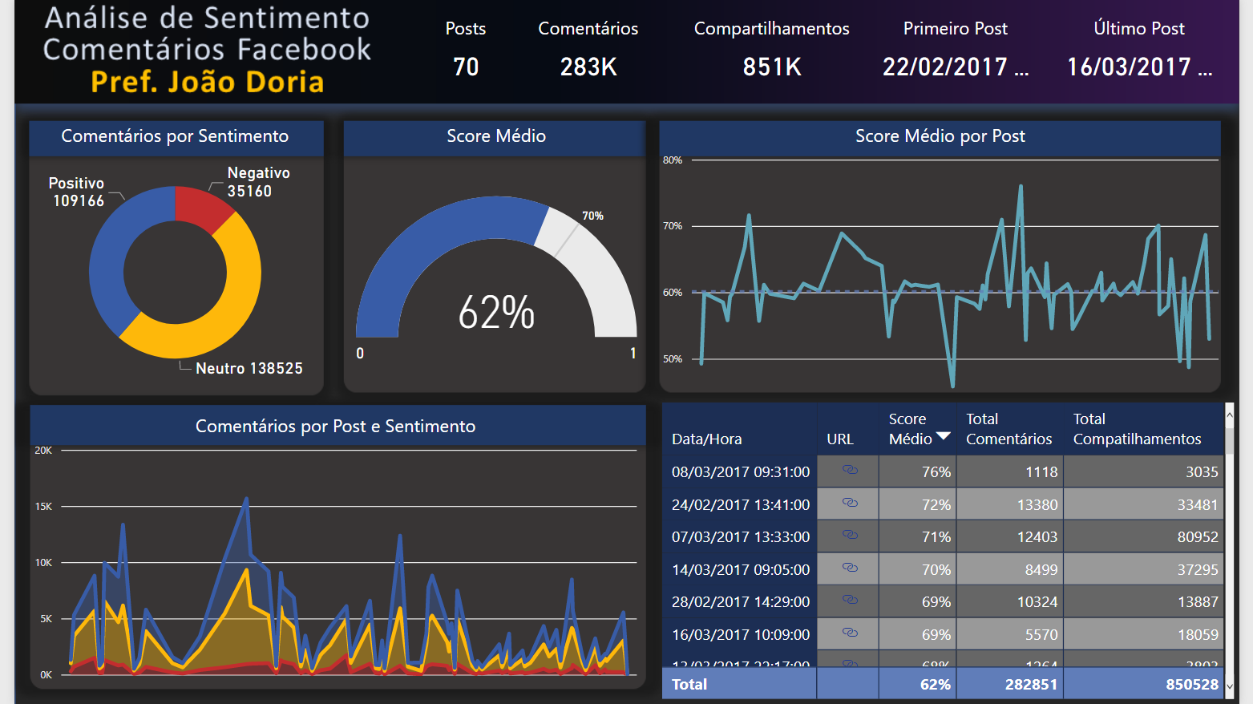This screenshot has width=1253, height=704.
Task: Open URL link icon for 14/03/2017 09:05:00 row
Action: tap(850, 568)
